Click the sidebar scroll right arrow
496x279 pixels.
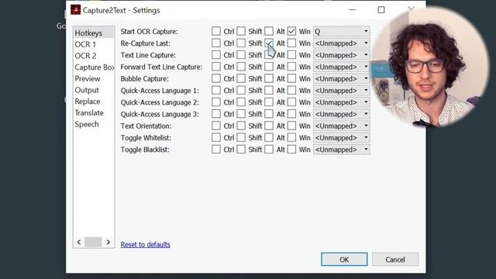coord(108,242)
